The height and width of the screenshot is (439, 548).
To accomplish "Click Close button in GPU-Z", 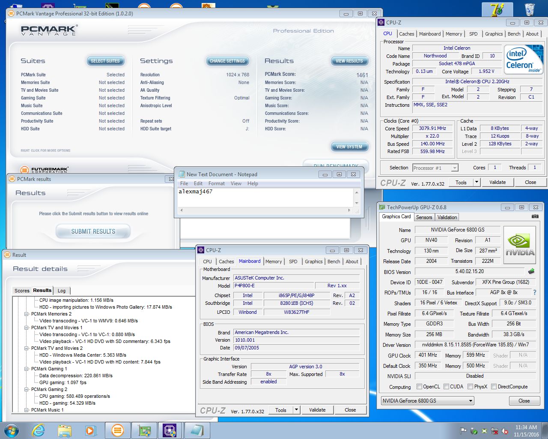I will (x=524, y=401).
